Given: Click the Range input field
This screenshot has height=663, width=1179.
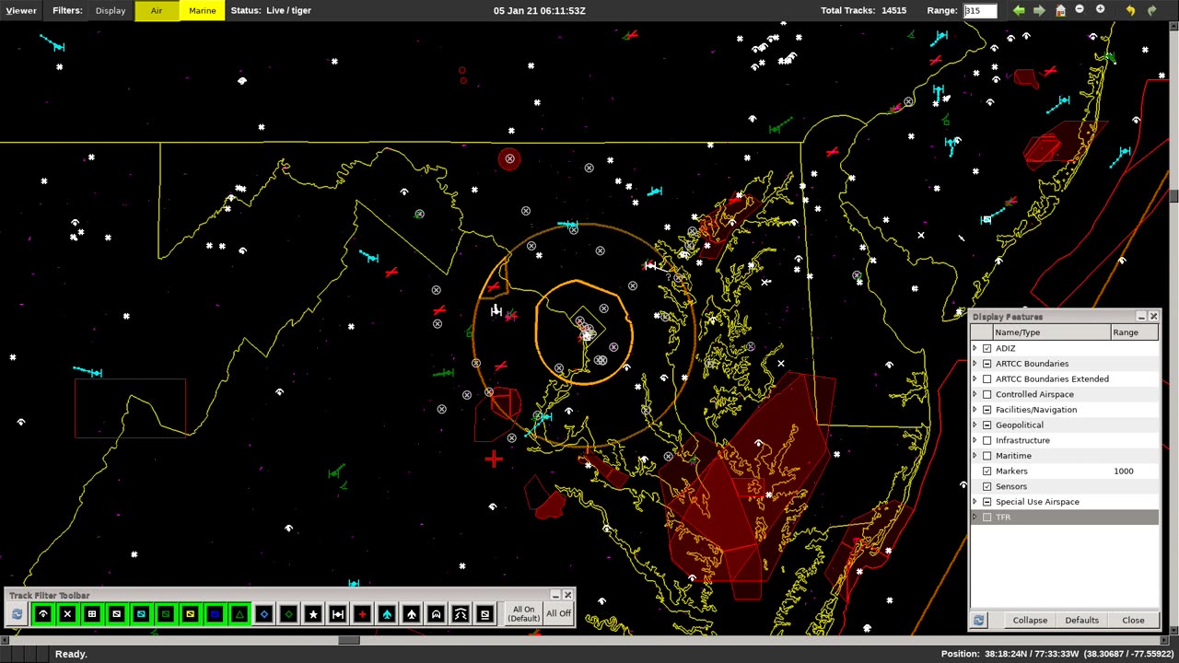Looking at the screenshot, I should [x=980, y=10].
